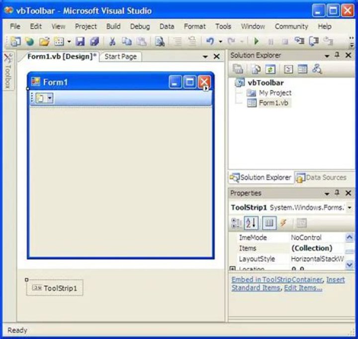Click the Properties view icon in Properties window
The height and width of the screenshot is (339, 358).
click(x=269, y=223)
